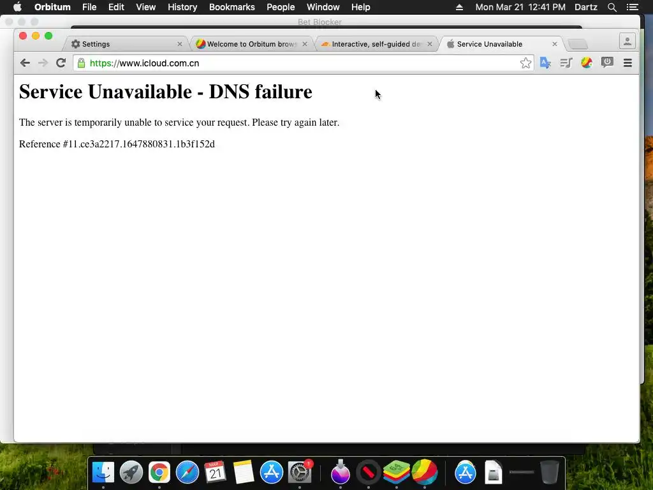Open the Apple menu

[x=17, y=7]
